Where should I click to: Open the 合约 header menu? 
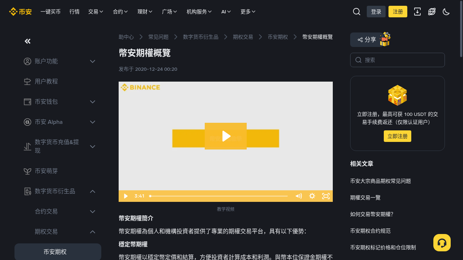(x=120, y=12)
